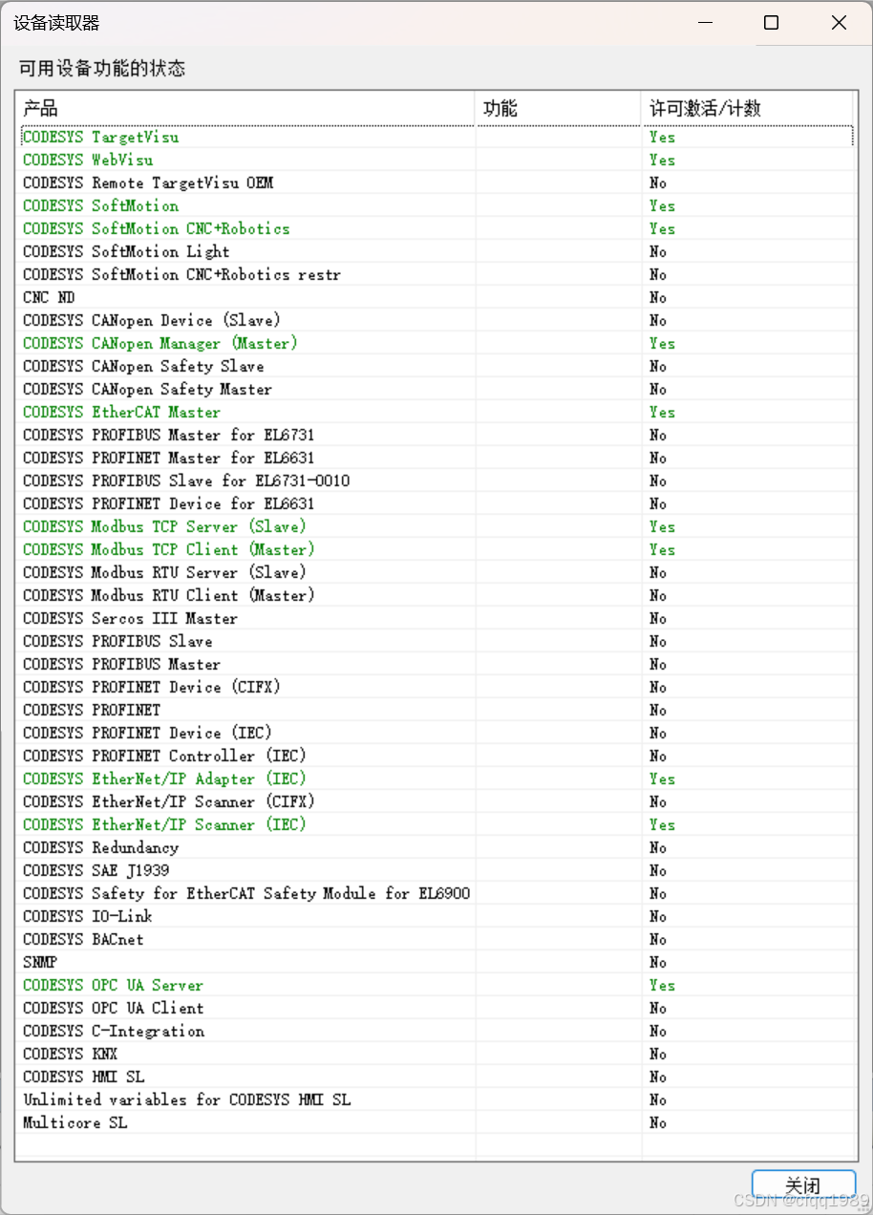Select the CODESYS SAE J1939 row
The height and width of the screenshot is (1215, 873).
pos(436,870)
